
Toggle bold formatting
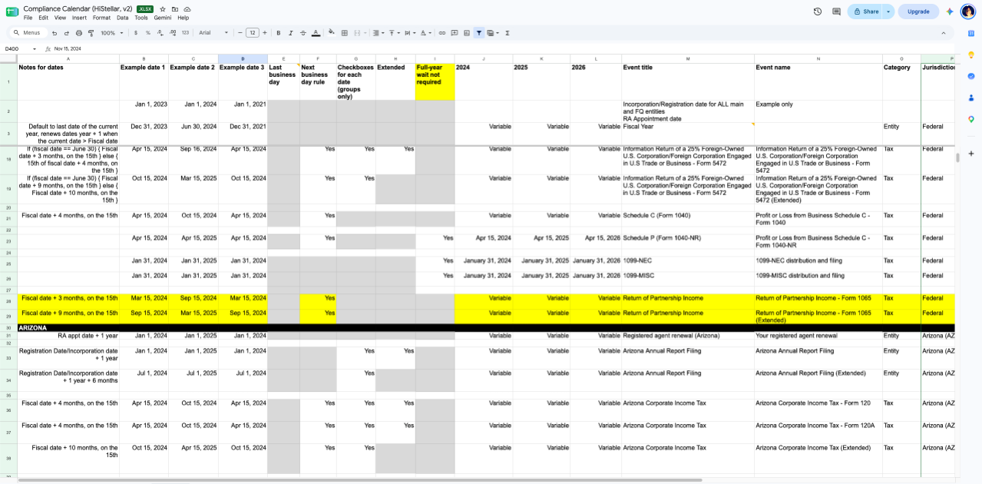tap(279, 33)
